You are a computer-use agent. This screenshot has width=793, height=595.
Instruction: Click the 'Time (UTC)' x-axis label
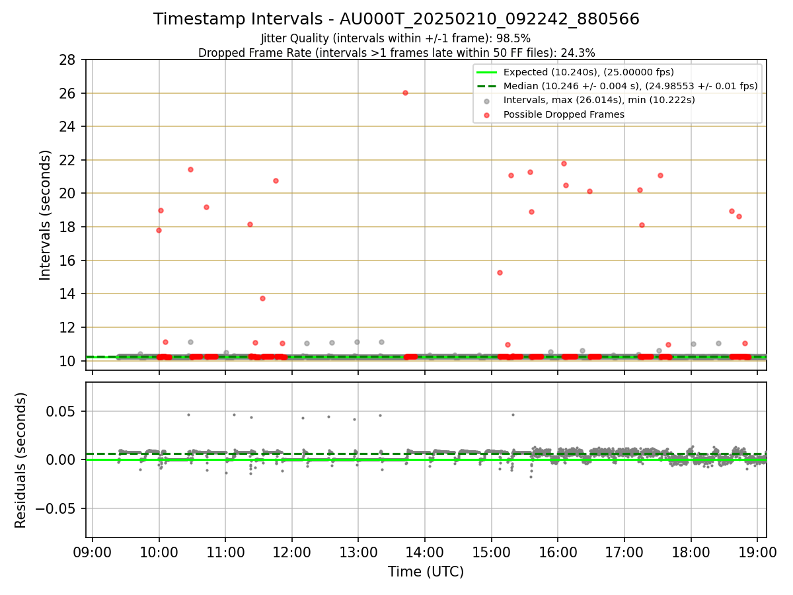click(426, 572)
